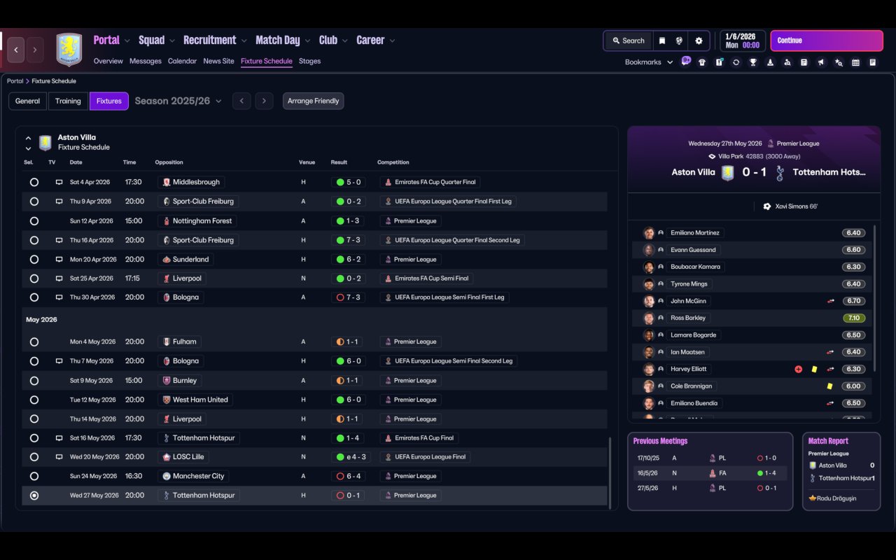This screenshot has height=560, width=896.
Task: Select the Nottingham Forest fixture radio button
Action: 34,220
